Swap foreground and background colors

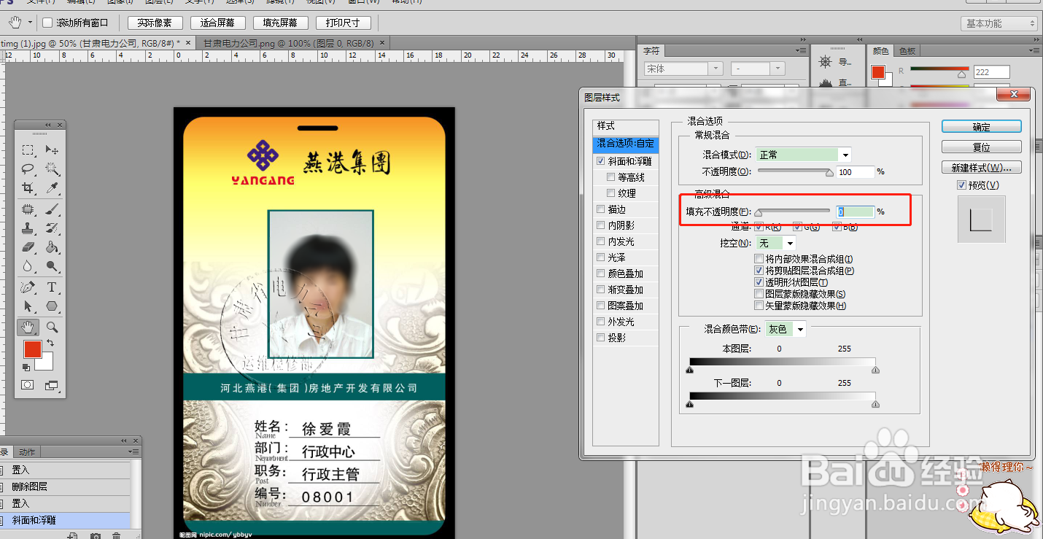tap(50, 343)
